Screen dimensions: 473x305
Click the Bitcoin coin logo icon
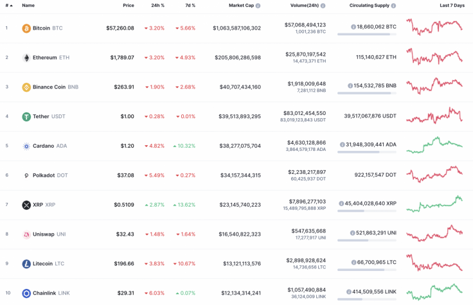coord(26,28)
